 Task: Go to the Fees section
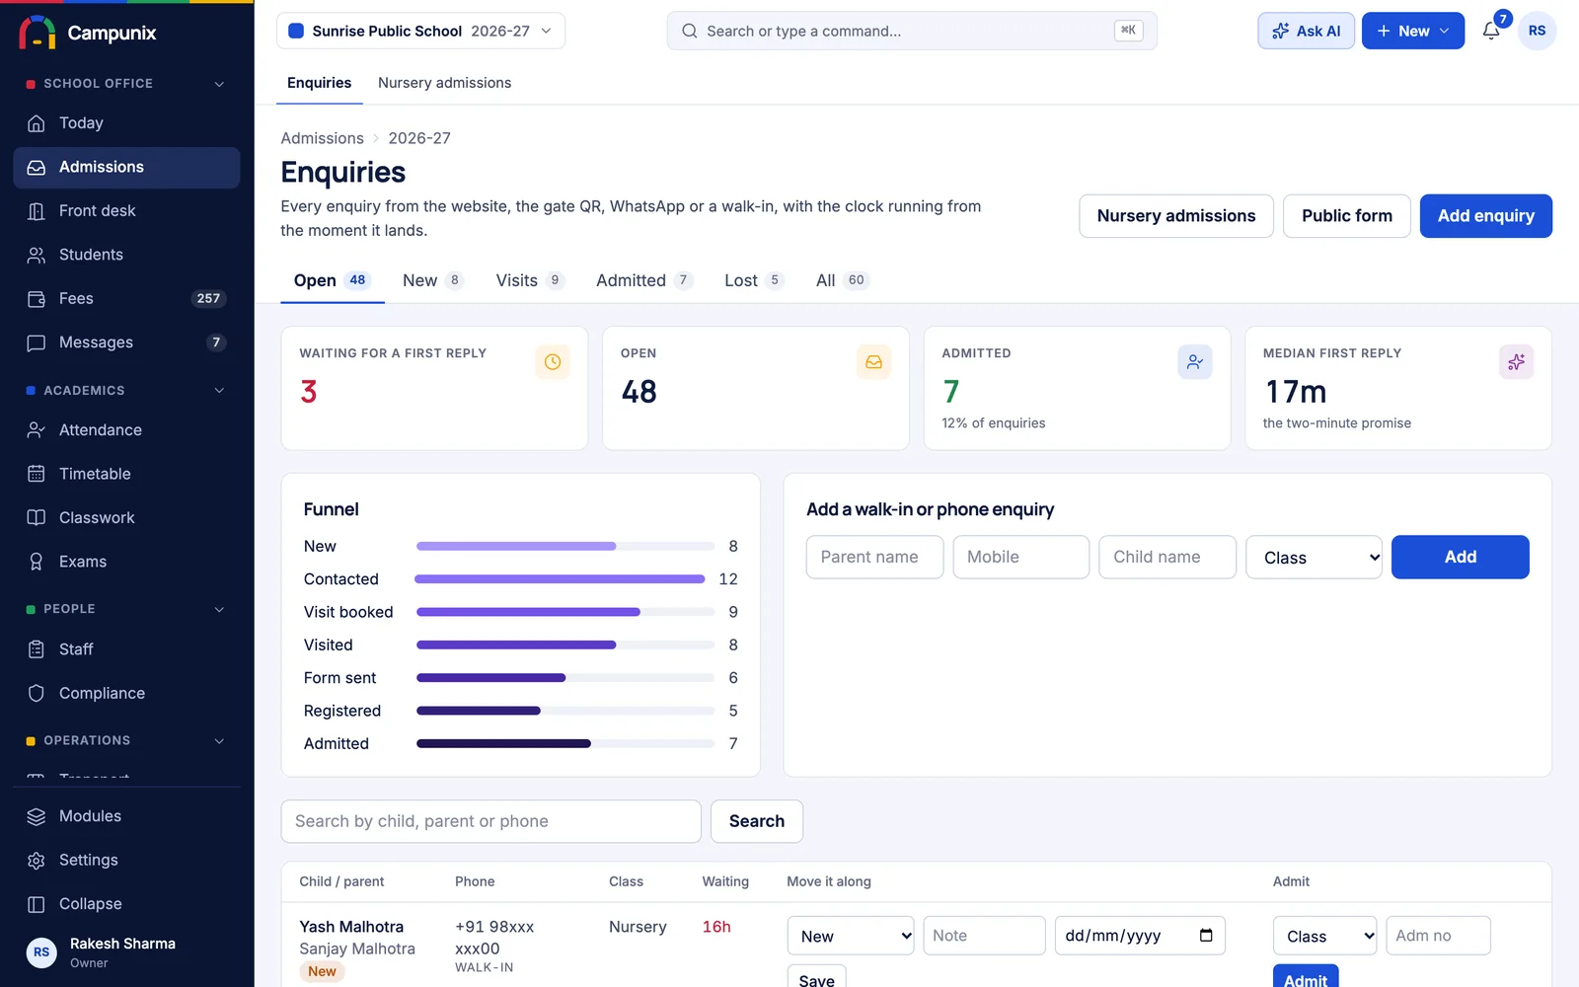126,298
